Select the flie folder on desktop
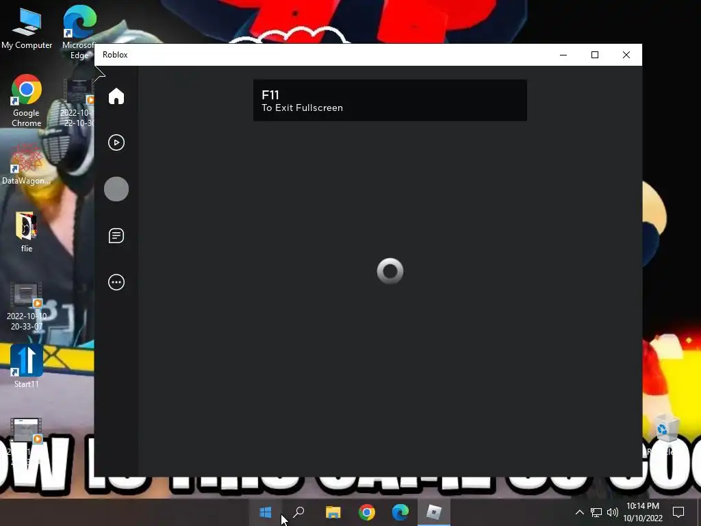The image size is (701, 526). click(27, 232)
